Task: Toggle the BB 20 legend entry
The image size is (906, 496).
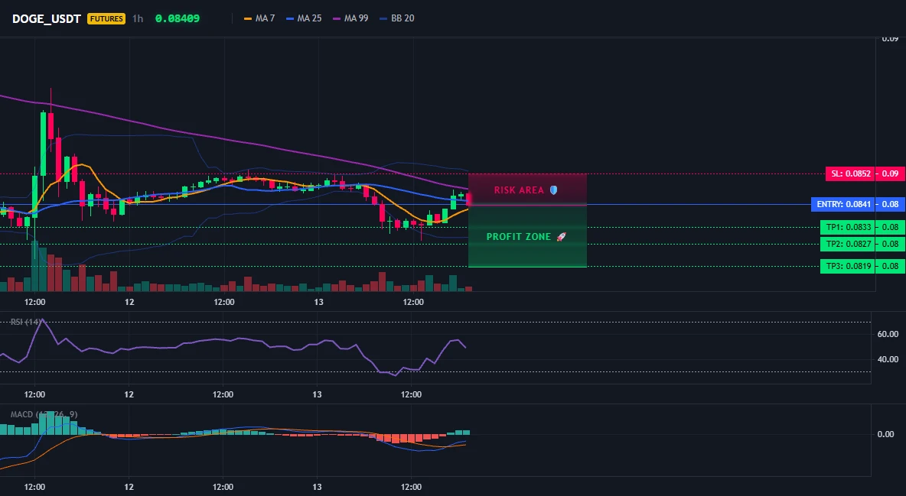Action: [x=397, y=18]
